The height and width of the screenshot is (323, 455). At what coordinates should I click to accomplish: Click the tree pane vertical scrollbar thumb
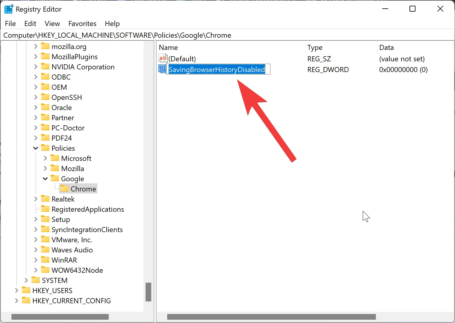pos(148,292)
